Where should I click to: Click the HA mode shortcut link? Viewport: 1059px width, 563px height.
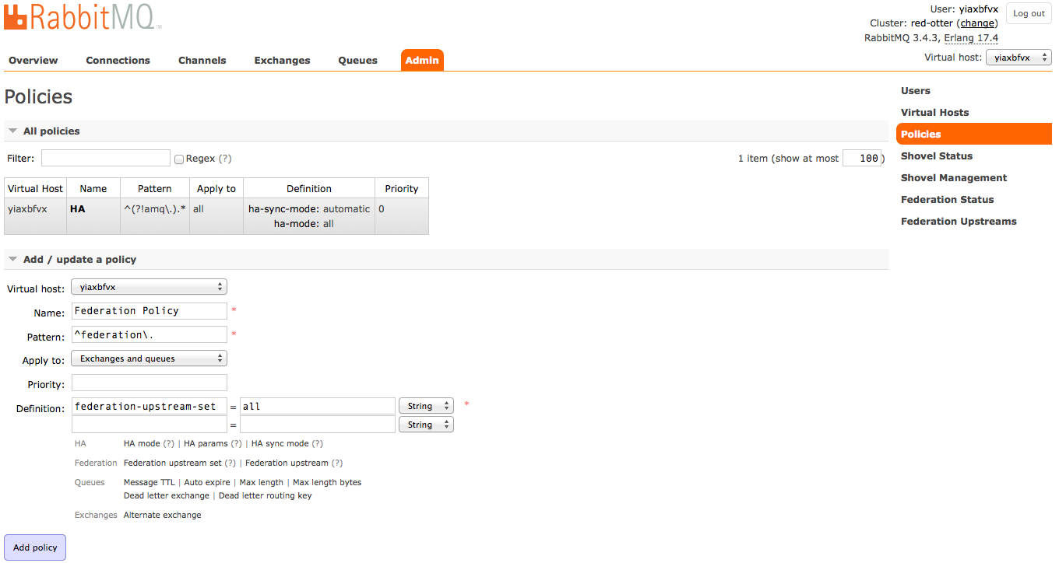(142, 443)
